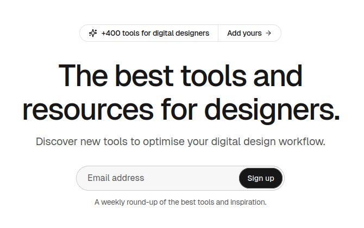Click the word 'weekly' in the caption

114,203
